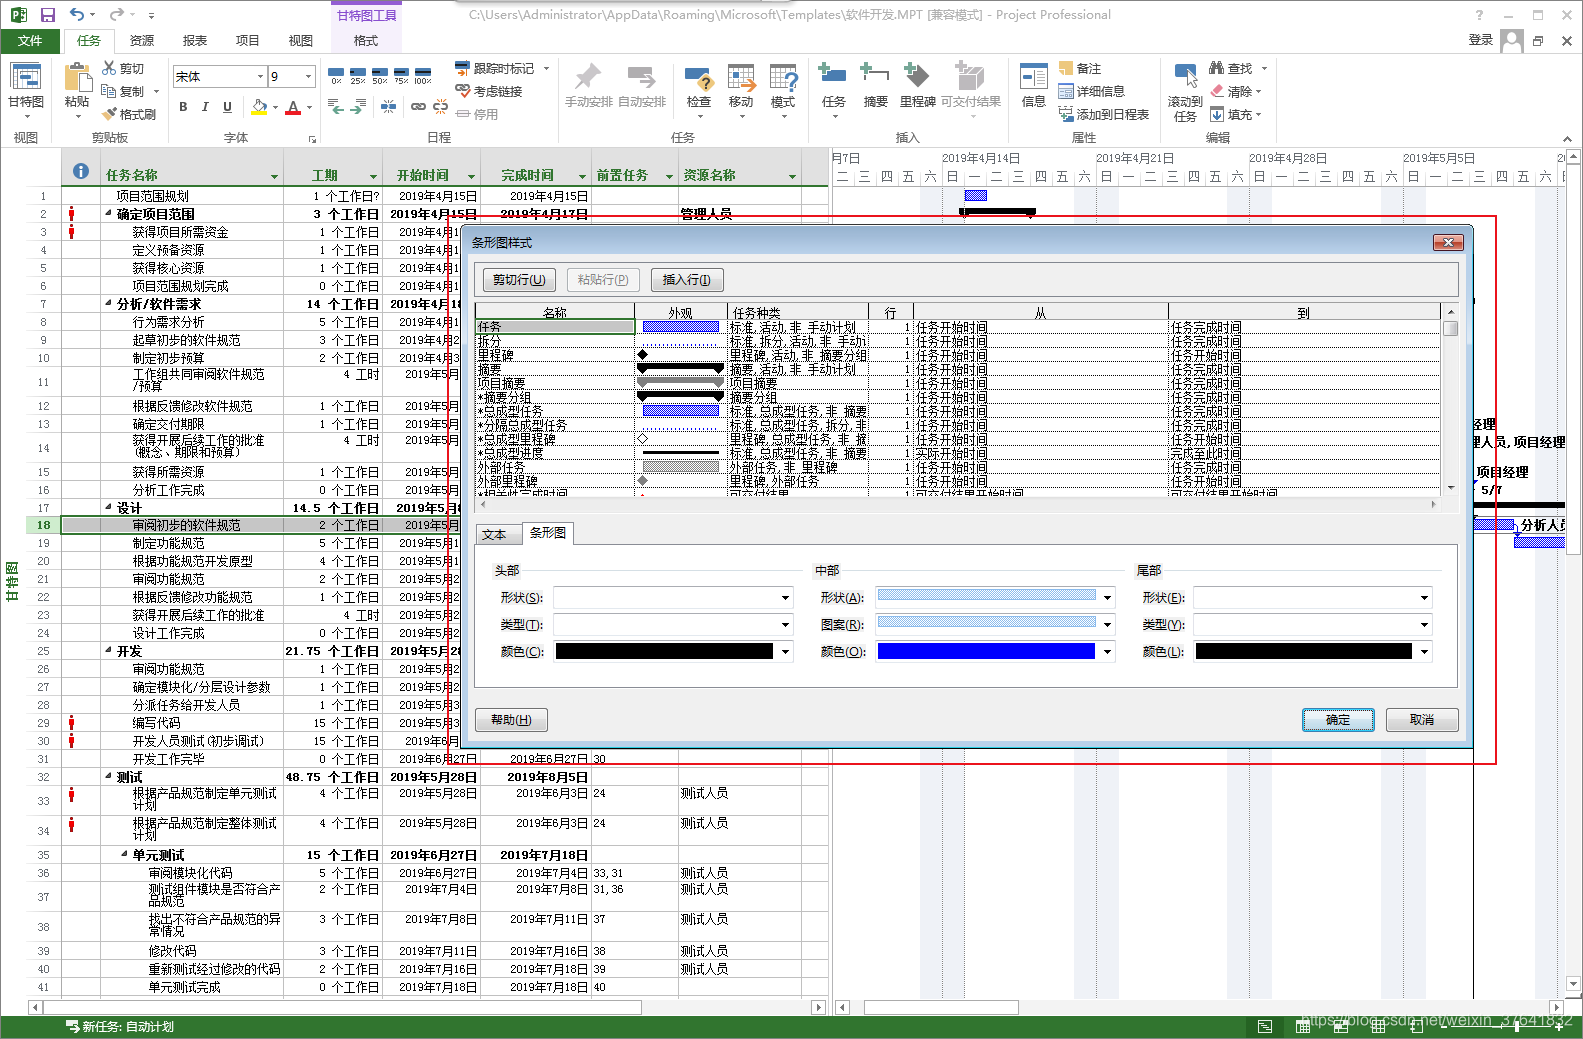1583x1039 pixels.
Task: Collapse the 开发 summary task
Action: 108,651
